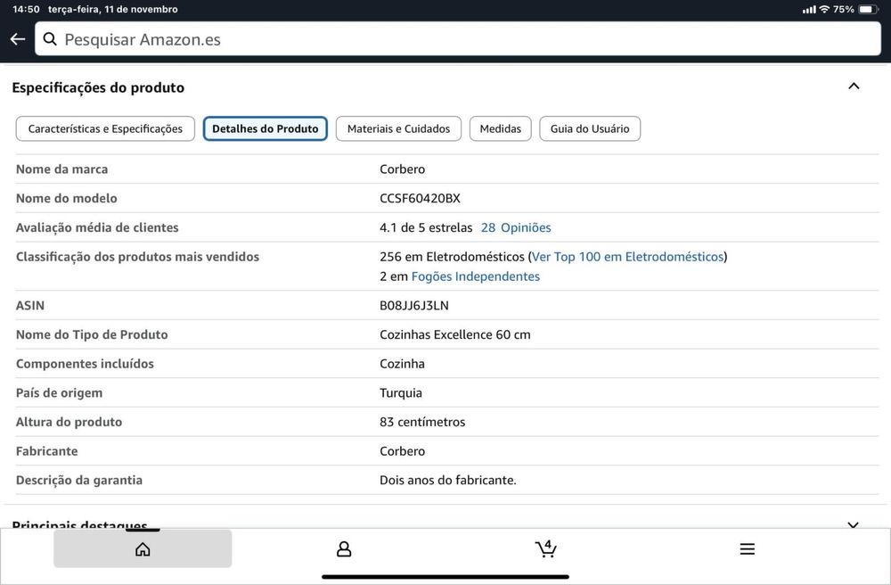The height and width of the screenshot is (585, 891).
Task: Select the Corbero Fabricante value
Action: (403, 451)
